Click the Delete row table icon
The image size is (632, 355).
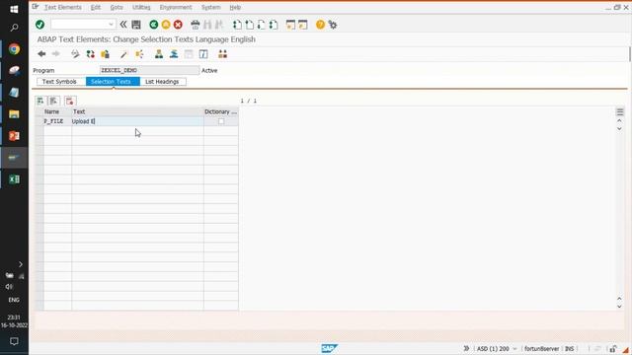[x=70, y=101]
